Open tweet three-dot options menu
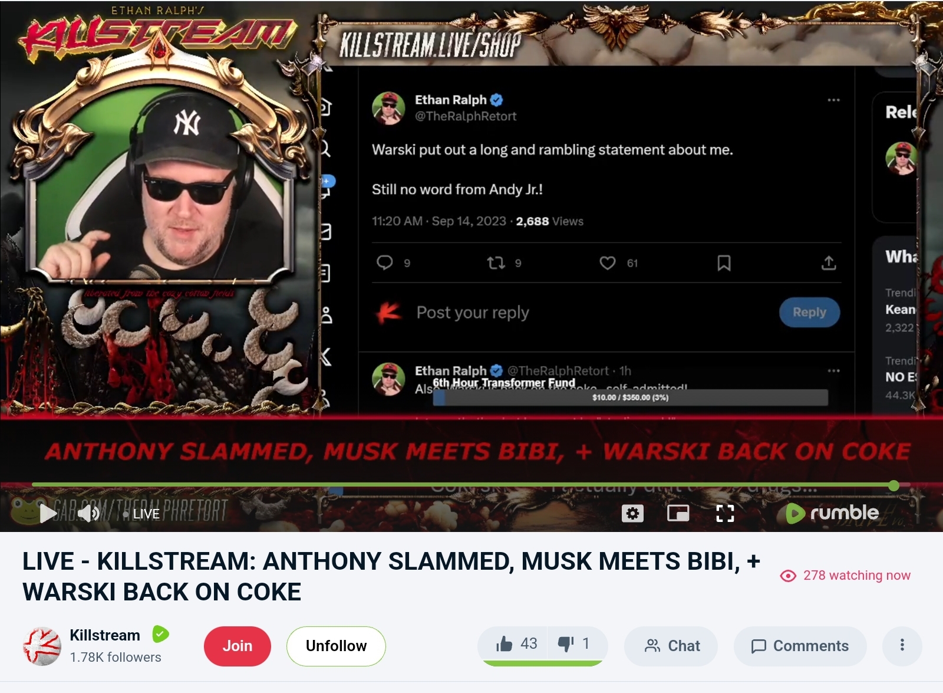 click(833, 100)
